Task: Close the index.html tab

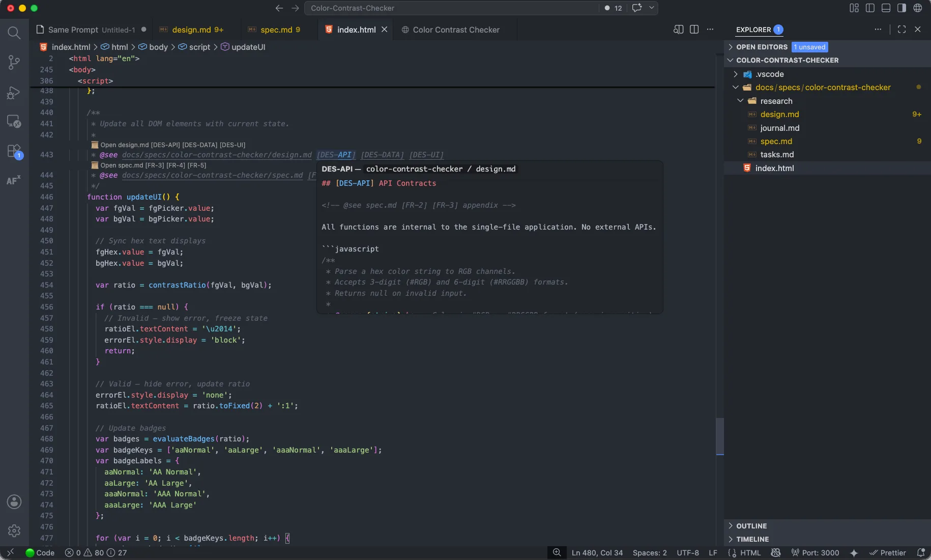Action: click(x=385, y=30)
